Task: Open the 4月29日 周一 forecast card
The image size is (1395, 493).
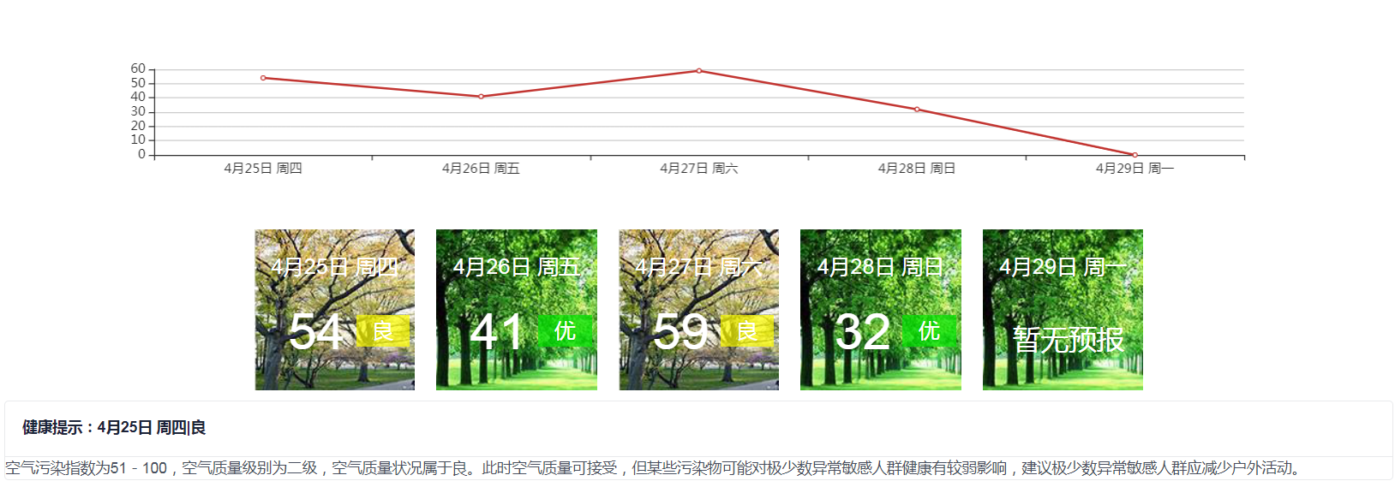Action: (1063, 310)
